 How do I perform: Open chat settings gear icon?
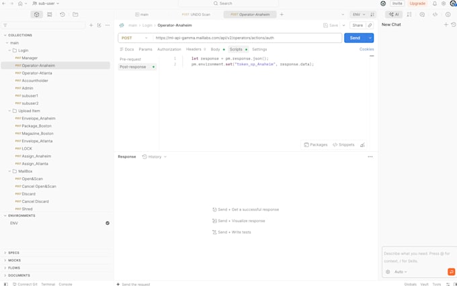388,272
